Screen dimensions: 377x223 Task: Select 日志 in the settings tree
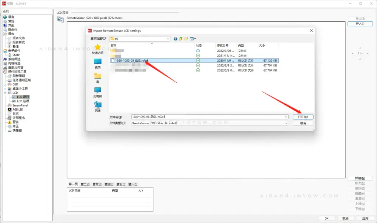pyautogui.click(x=15, y=114)
